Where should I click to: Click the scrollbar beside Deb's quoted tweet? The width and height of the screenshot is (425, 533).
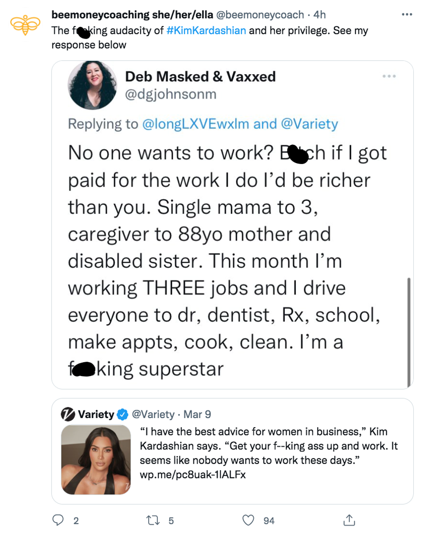click(x=408, y=332)
